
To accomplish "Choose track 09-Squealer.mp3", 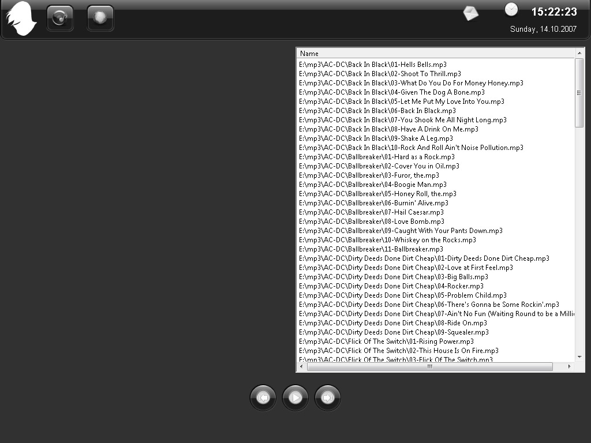I will [x=394, y=332].
